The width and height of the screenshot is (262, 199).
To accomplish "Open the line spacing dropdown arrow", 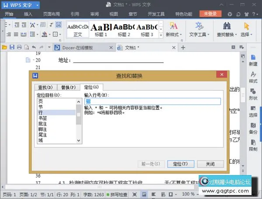I will click(38, 35).
